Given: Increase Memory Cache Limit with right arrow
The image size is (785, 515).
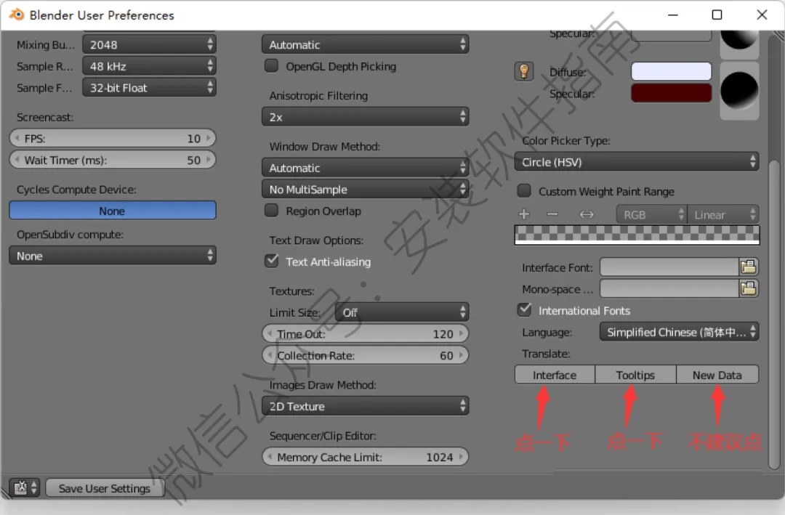Looking at the screenshot, I should point(461,457).
